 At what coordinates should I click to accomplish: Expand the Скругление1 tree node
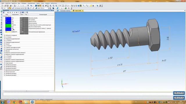coord(5,63)
